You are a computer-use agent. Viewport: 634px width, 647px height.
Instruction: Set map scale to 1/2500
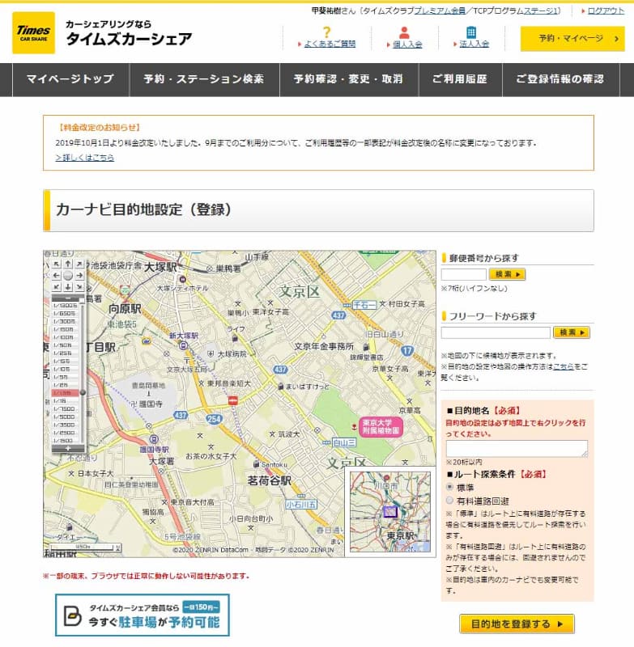65,433
